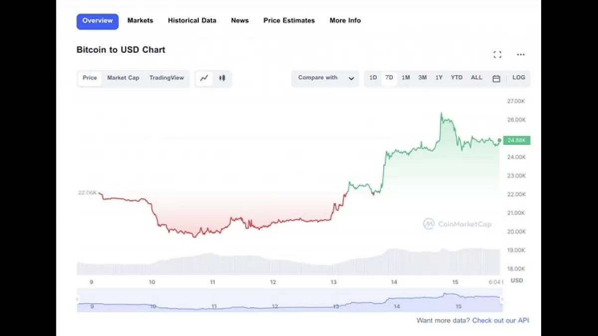This screenshot has height=336, width=598.
Task: Open the Price Estimates section
Action: [289, 20]
